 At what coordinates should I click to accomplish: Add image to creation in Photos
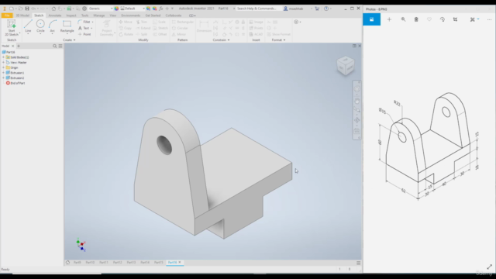point(389,19)
